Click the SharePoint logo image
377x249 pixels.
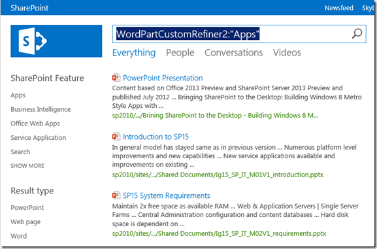click(x=56, y=41)
